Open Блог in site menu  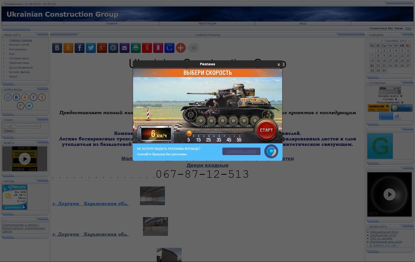point(12,54)
